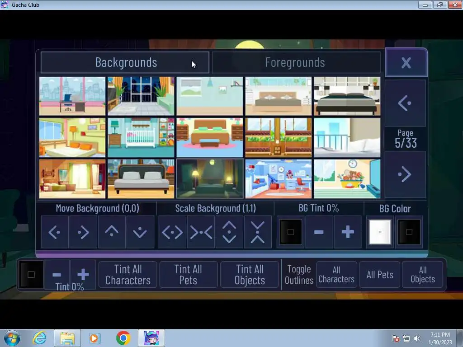Launch Internet Explorer from taskbar

tap(40, 338)
